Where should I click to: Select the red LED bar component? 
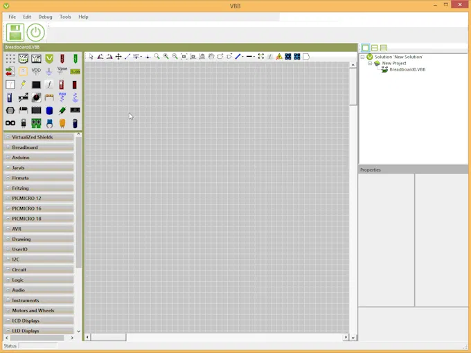pyautogui.click(x=62, y=59)
